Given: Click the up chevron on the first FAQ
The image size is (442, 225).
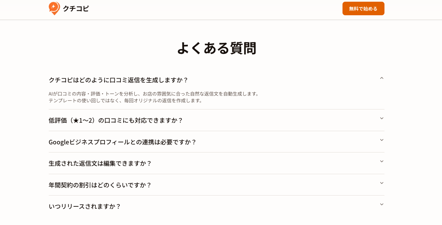Looking at the screenshot, I should (381, 78).
